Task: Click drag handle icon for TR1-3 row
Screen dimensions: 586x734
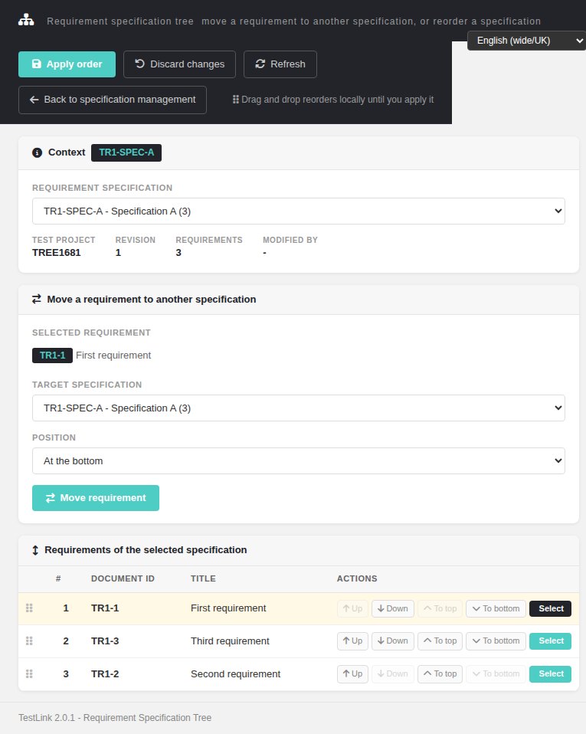Action: pyautogui.click(x=29, y=641)
